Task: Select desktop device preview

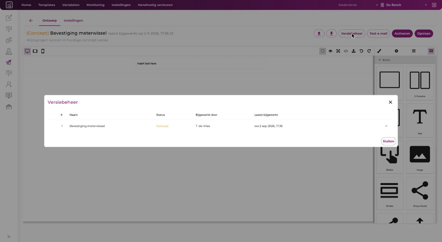Action: (27, 51)
